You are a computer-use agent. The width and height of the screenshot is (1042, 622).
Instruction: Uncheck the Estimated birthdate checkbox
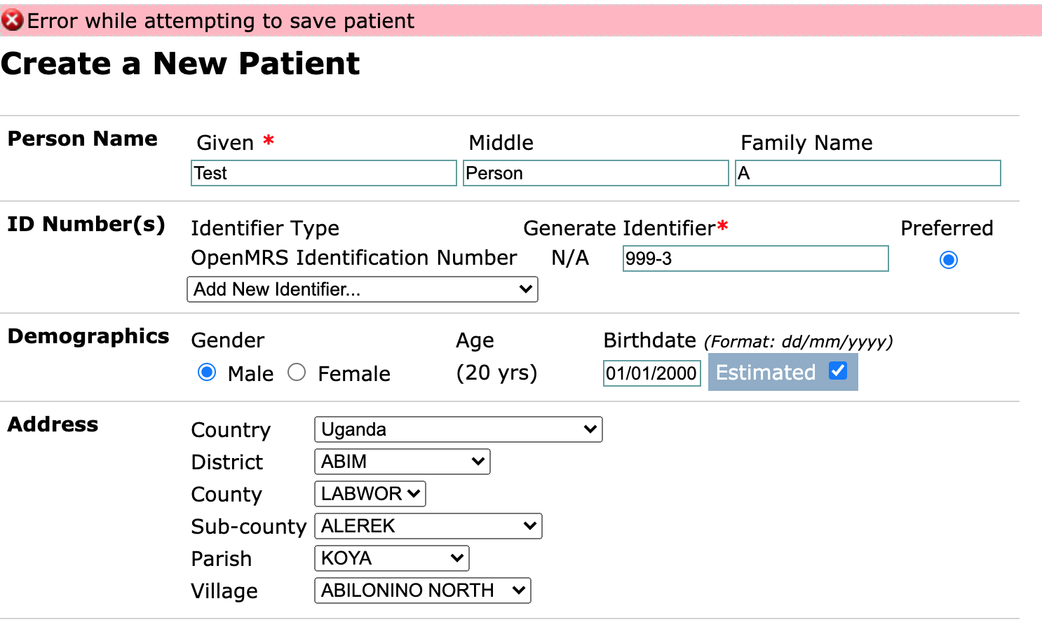838,371
